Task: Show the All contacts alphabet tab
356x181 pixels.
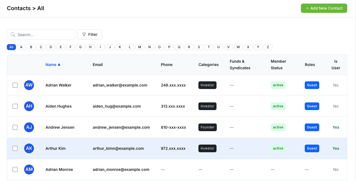Action: 11,47
